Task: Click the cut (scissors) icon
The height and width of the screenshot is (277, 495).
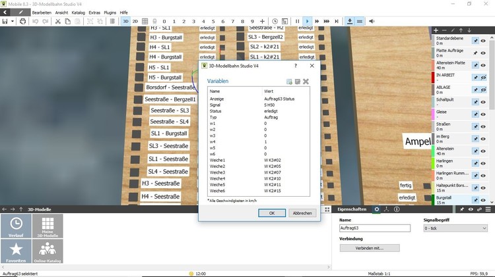Action: point(58,22)
